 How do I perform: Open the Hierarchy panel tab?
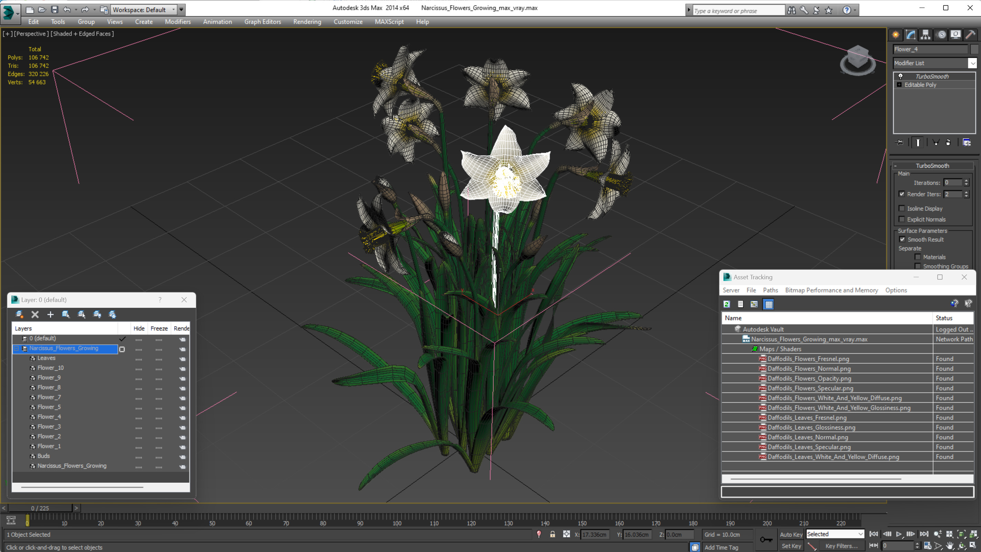pos(925,35)
